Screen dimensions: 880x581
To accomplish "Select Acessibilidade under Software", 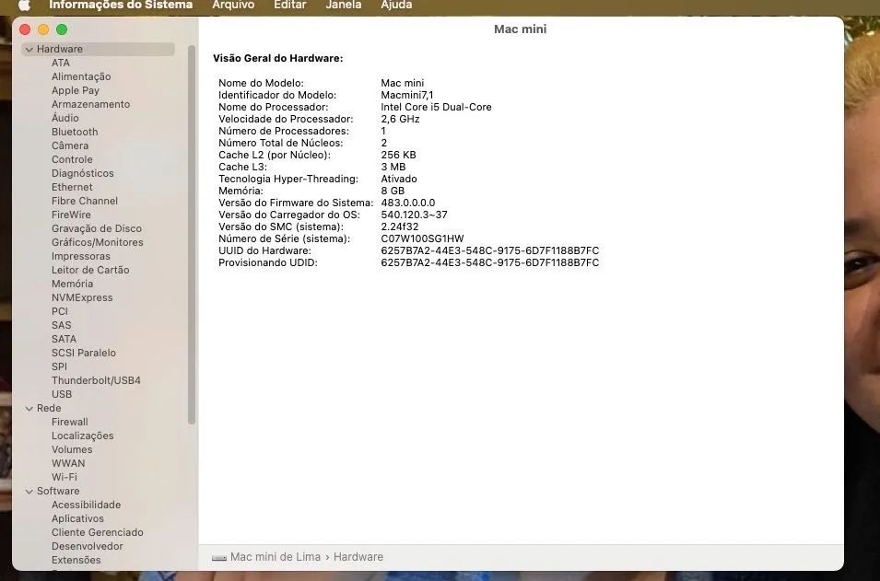I will pos(87,505).
